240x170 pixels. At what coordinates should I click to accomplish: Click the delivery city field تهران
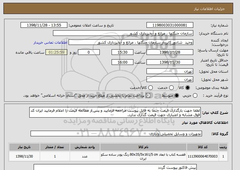click(170, 79)
